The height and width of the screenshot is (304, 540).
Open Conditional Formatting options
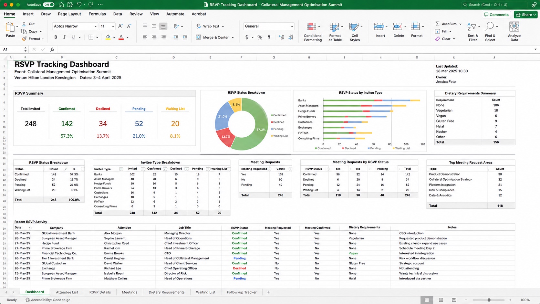[x=313, y=32]
